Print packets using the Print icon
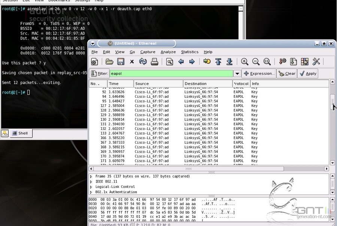 pyautogui.click(x=154, y=62)
